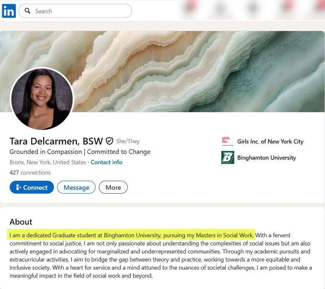Open Girls Inc. of New York City
This screenshot has width=325, height=289.
tap(270, 141)
